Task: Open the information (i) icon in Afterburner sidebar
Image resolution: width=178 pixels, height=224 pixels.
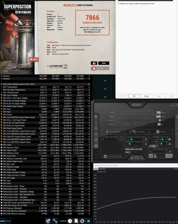Action: [96, 128]
